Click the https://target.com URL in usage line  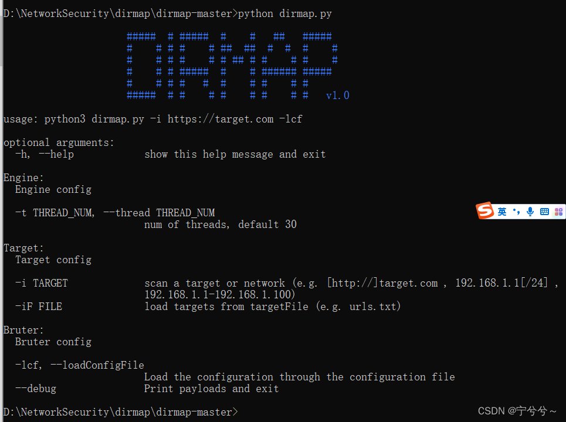pos(220,119)
